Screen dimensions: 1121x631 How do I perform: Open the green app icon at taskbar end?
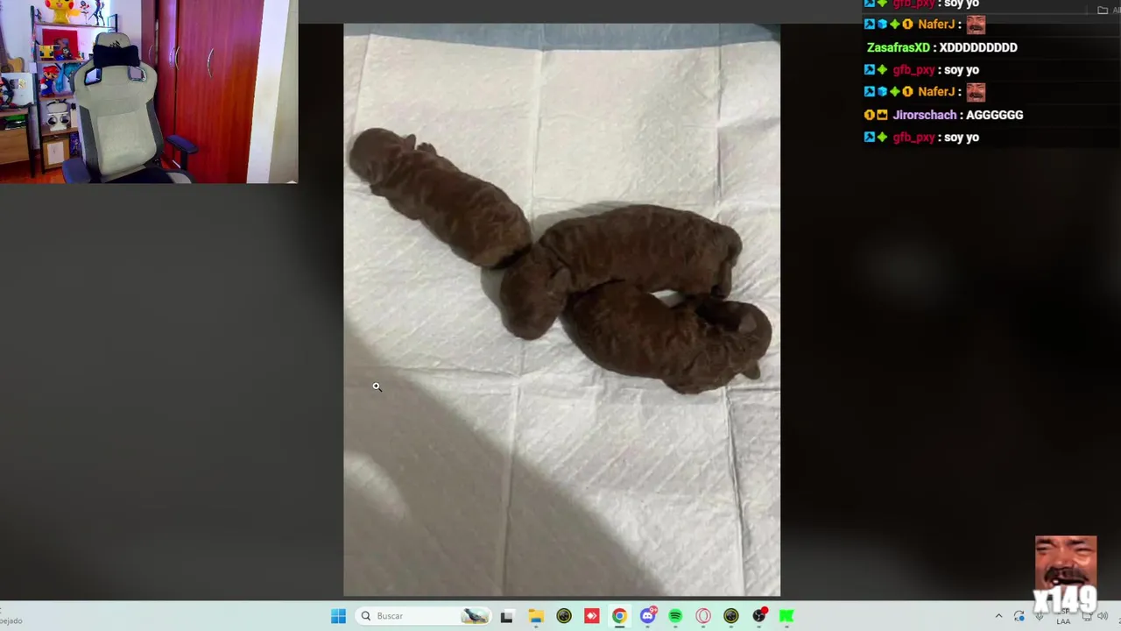click(x=786, y=616)
